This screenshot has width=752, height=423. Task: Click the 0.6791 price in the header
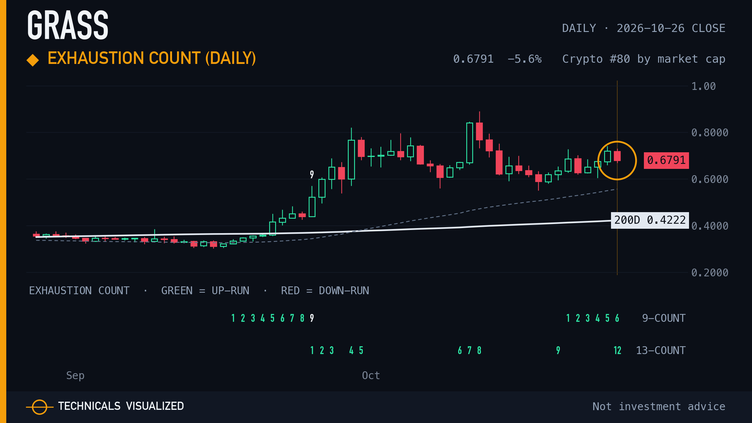[x=473, y=59]
